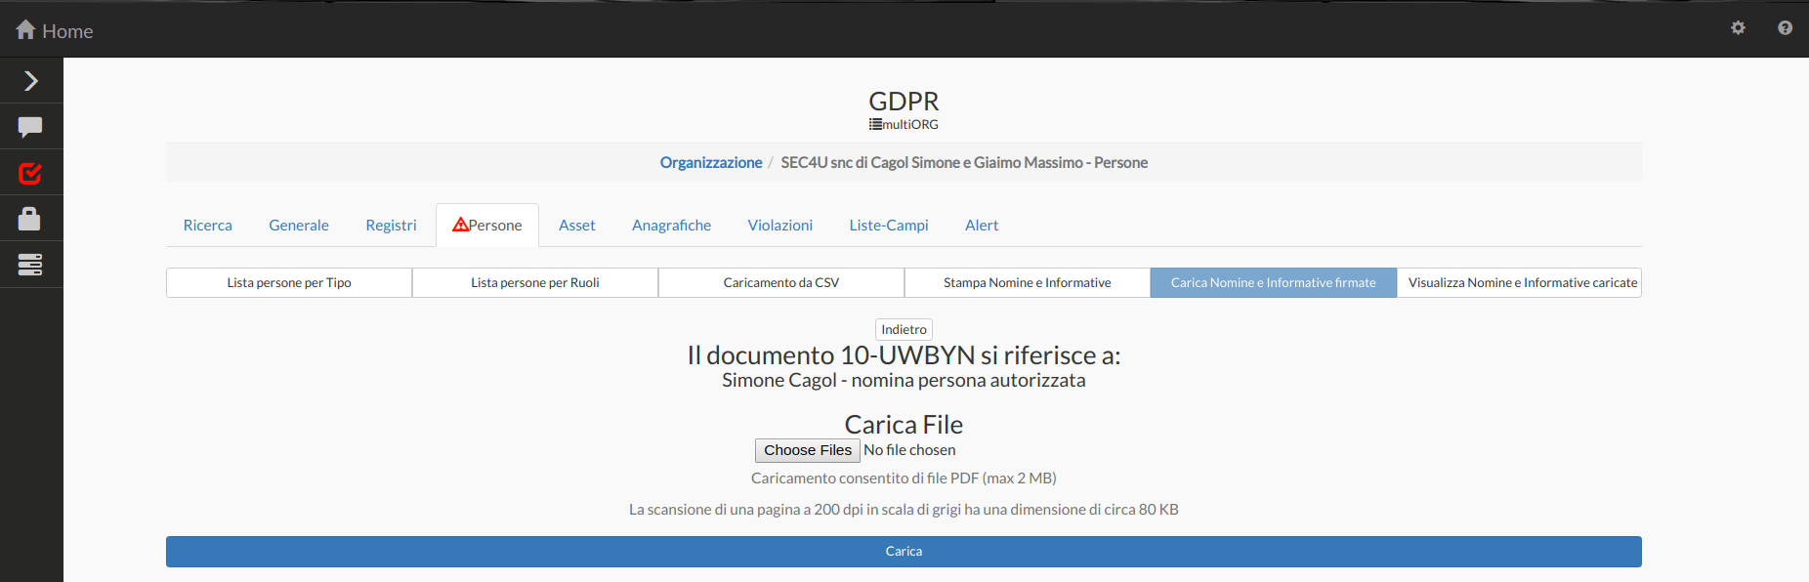Image resolution: width=1809 pixels, height=582 pixels.
Task: Click Lista persone per Ruoli button
Action: tap(535, 282)
